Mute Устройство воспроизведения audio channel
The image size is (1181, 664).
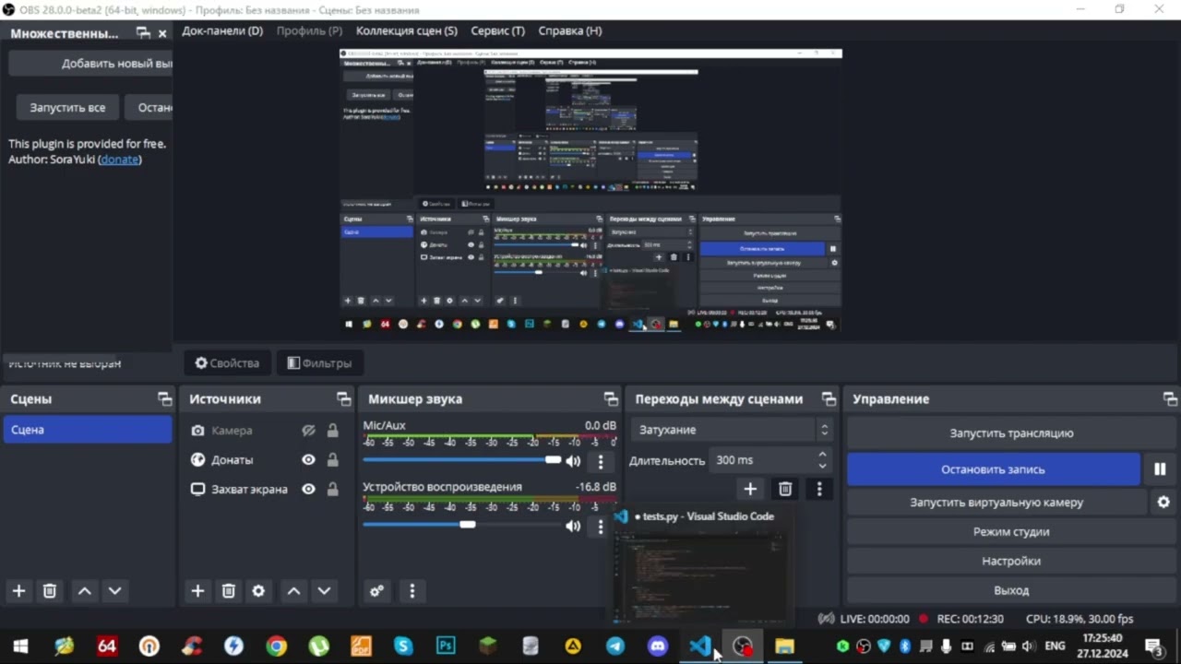click(573, 526)
